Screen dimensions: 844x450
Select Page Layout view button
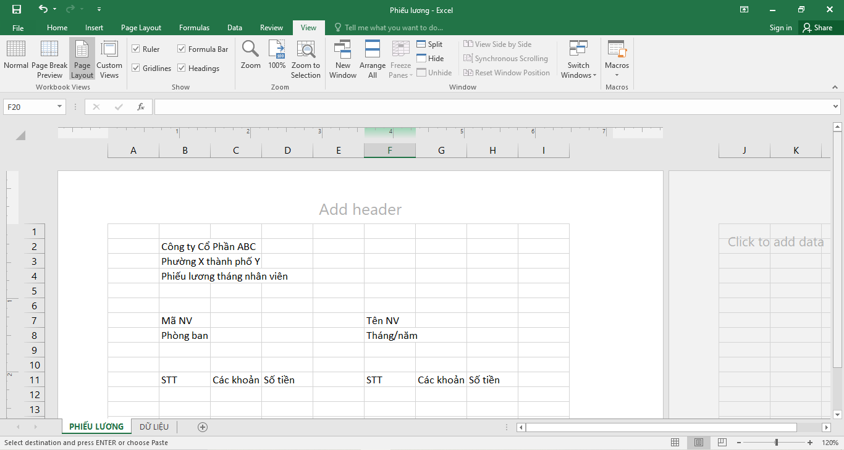click(82, 59)
